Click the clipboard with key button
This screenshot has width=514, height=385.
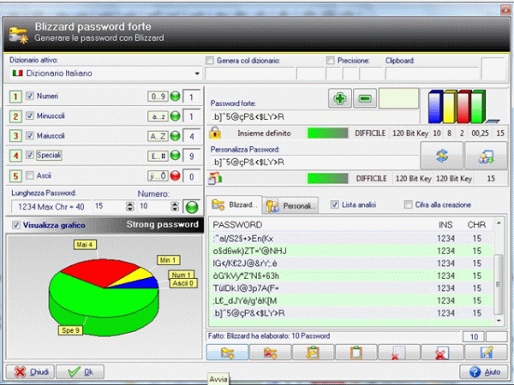tap(313, 352)
